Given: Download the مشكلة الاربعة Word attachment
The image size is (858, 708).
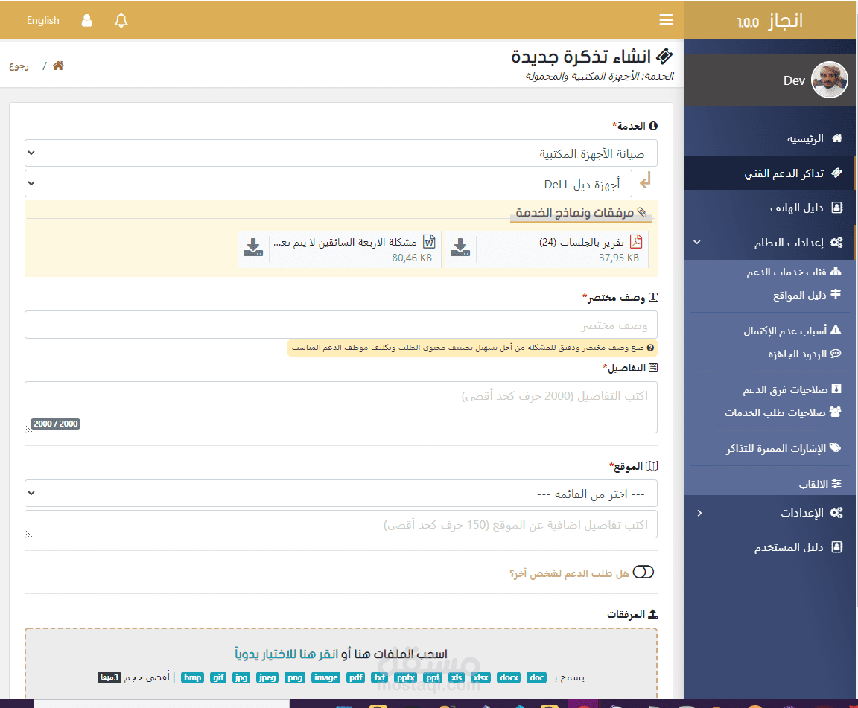Looking at the screenshot, I should pos(253,248).
